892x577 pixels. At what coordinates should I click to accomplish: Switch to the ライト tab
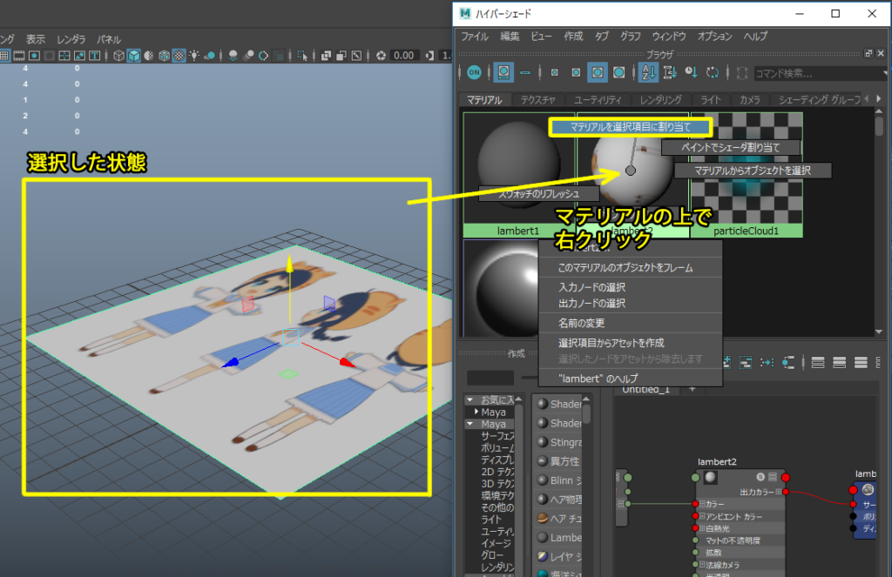711,100
